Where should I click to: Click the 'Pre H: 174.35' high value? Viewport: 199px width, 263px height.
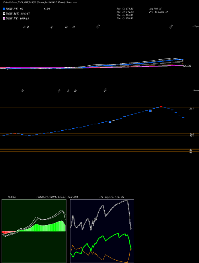pyautogui.click(x=125, y=12)
